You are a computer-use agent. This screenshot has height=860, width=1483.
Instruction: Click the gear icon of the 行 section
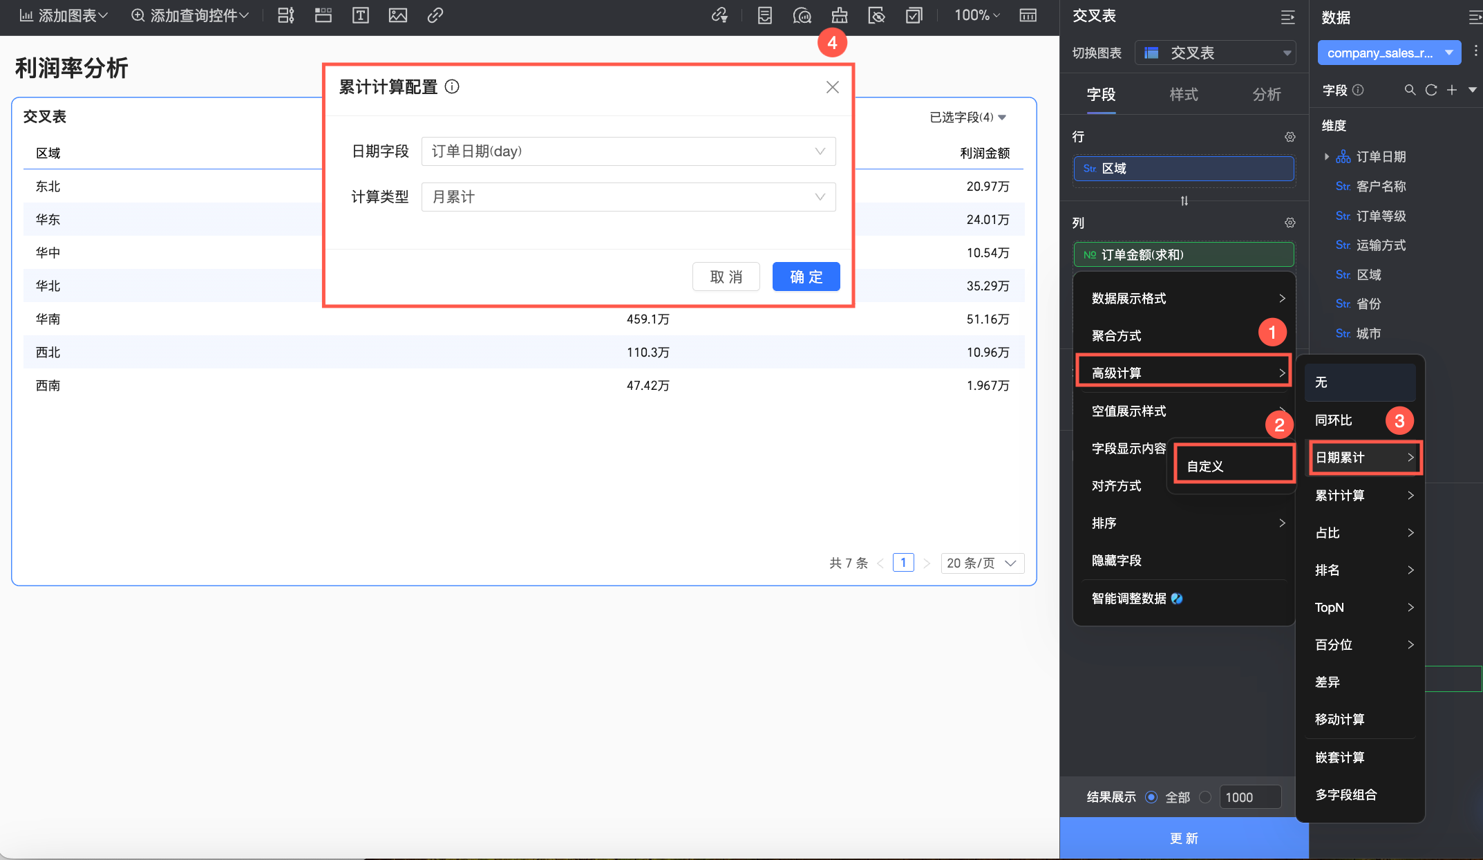(1290, 137)
